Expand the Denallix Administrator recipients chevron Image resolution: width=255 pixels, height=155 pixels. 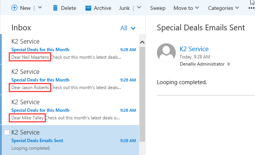(229, 64)
